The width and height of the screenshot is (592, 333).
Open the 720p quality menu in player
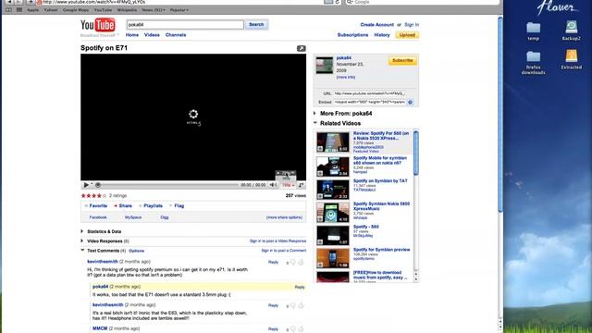[288, 185]
